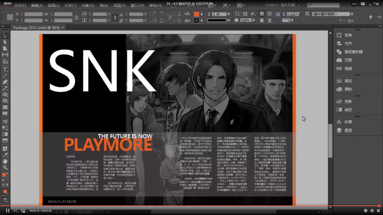Select the Type tool
This screenshot has height=215, width=383.
click(5, 69)
